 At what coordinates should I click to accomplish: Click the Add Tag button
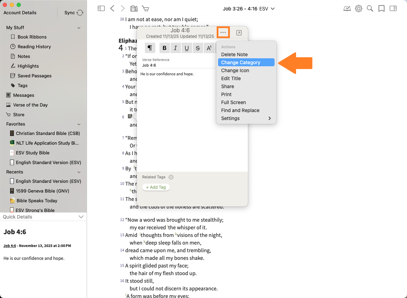(x=156, y=187)
